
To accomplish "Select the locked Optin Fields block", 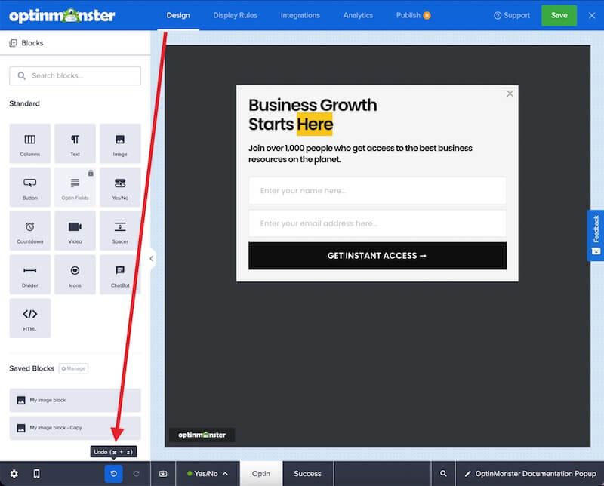I will (75, 187).
